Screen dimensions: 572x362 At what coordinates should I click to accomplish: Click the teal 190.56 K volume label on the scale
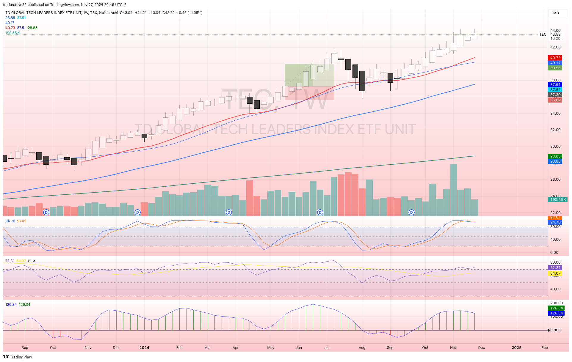pyautogui.click(x=557, y=200)
